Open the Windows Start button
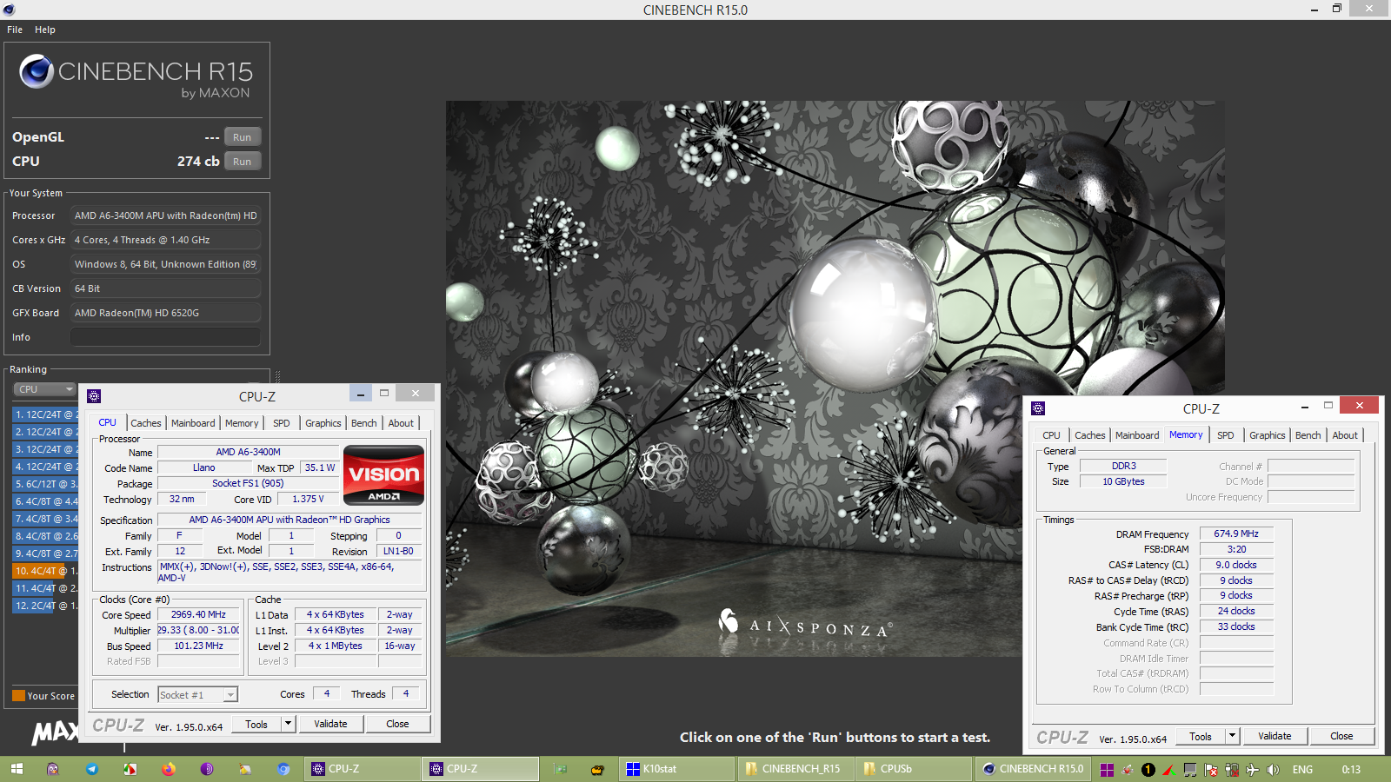 17,769
